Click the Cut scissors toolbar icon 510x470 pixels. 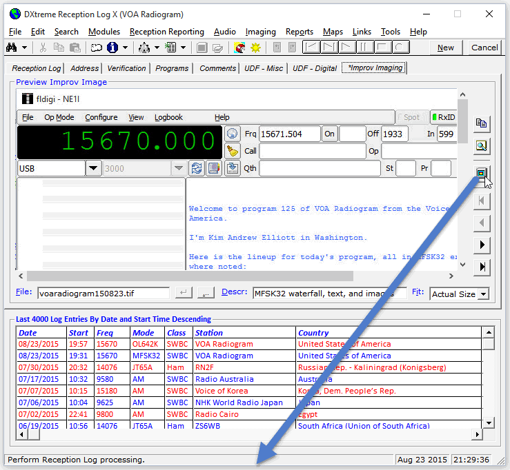pos(43,48)
